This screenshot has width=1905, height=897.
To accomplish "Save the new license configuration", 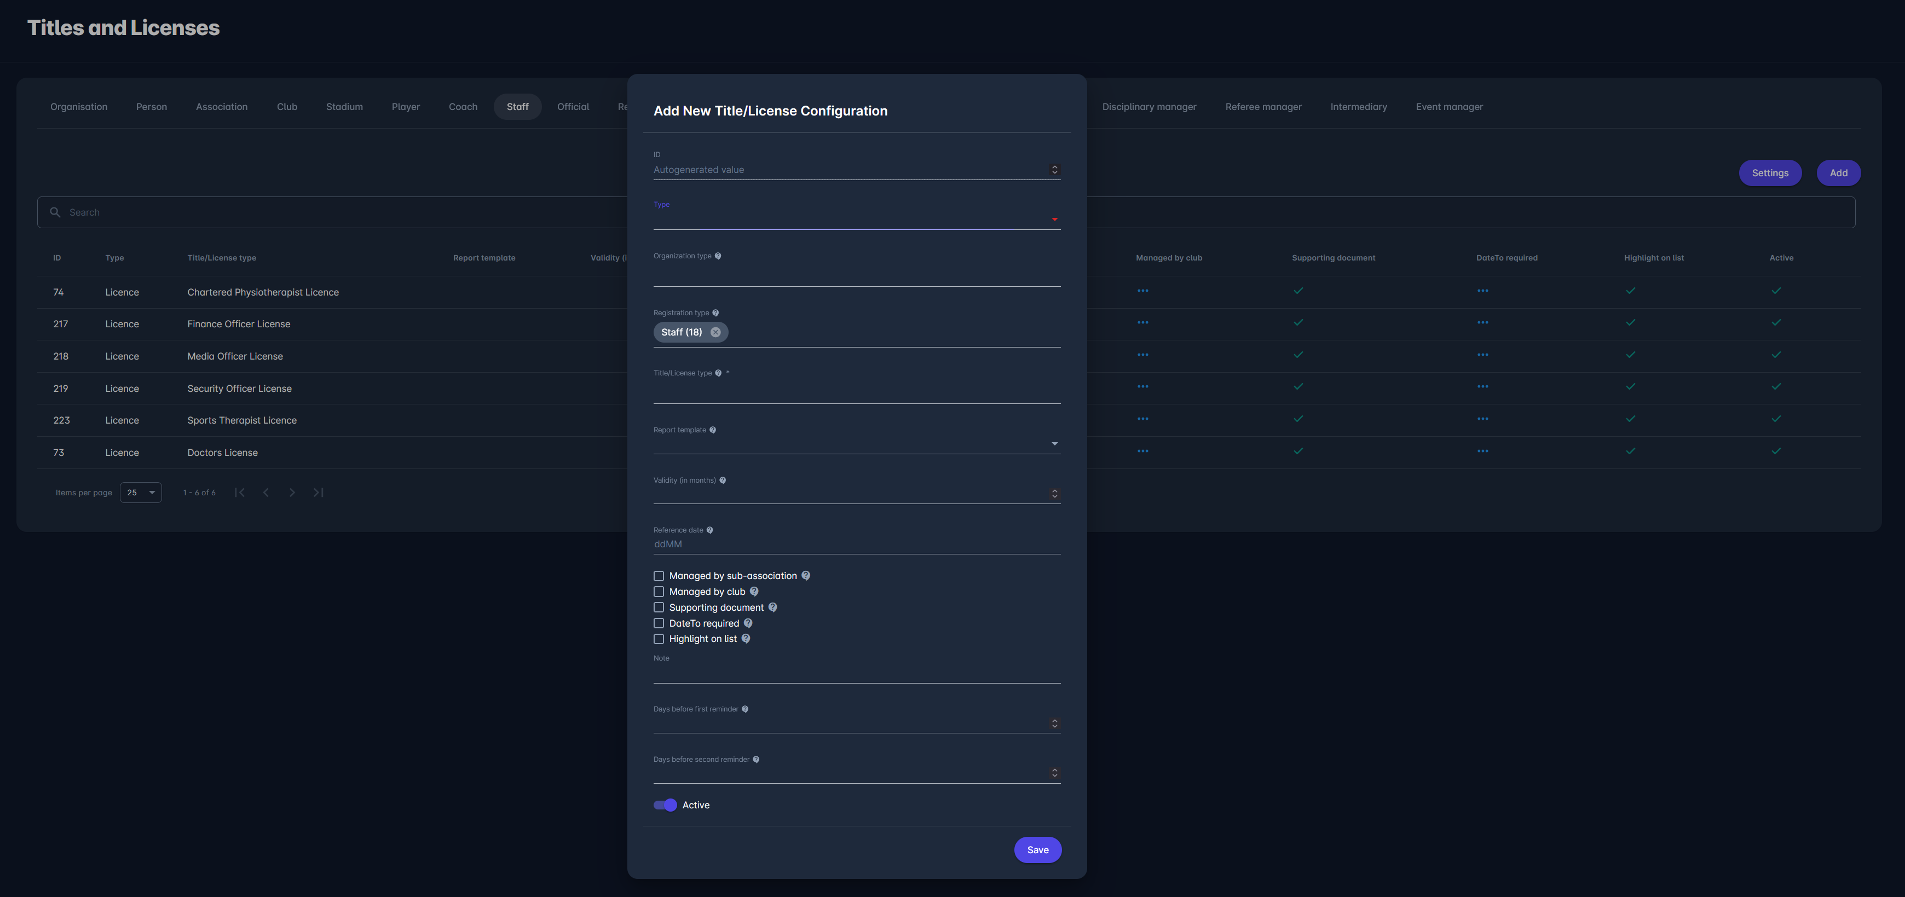I will pyautogui.click(x=1037, y=850).
